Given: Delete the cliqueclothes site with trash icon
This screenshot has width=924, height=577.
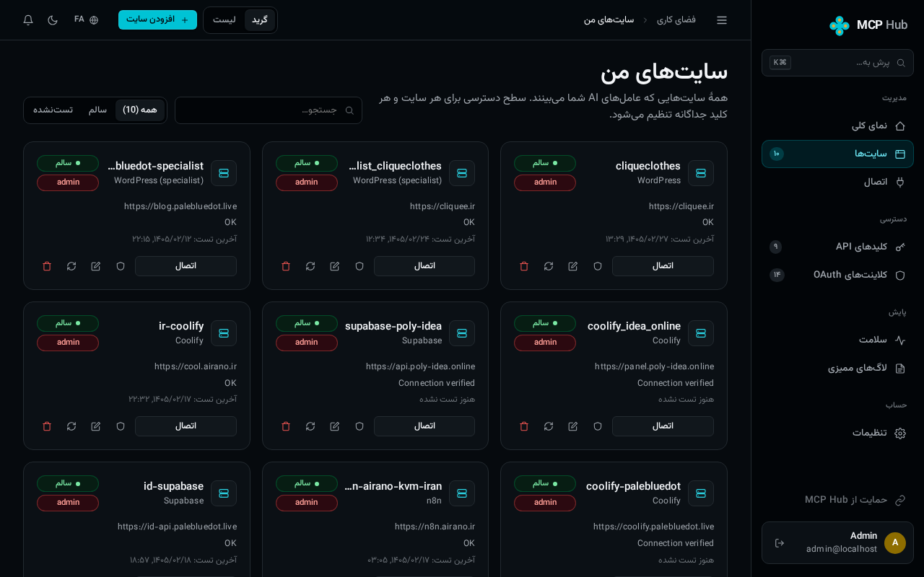Looking at the screenshot, I should (x=524, y=266).
